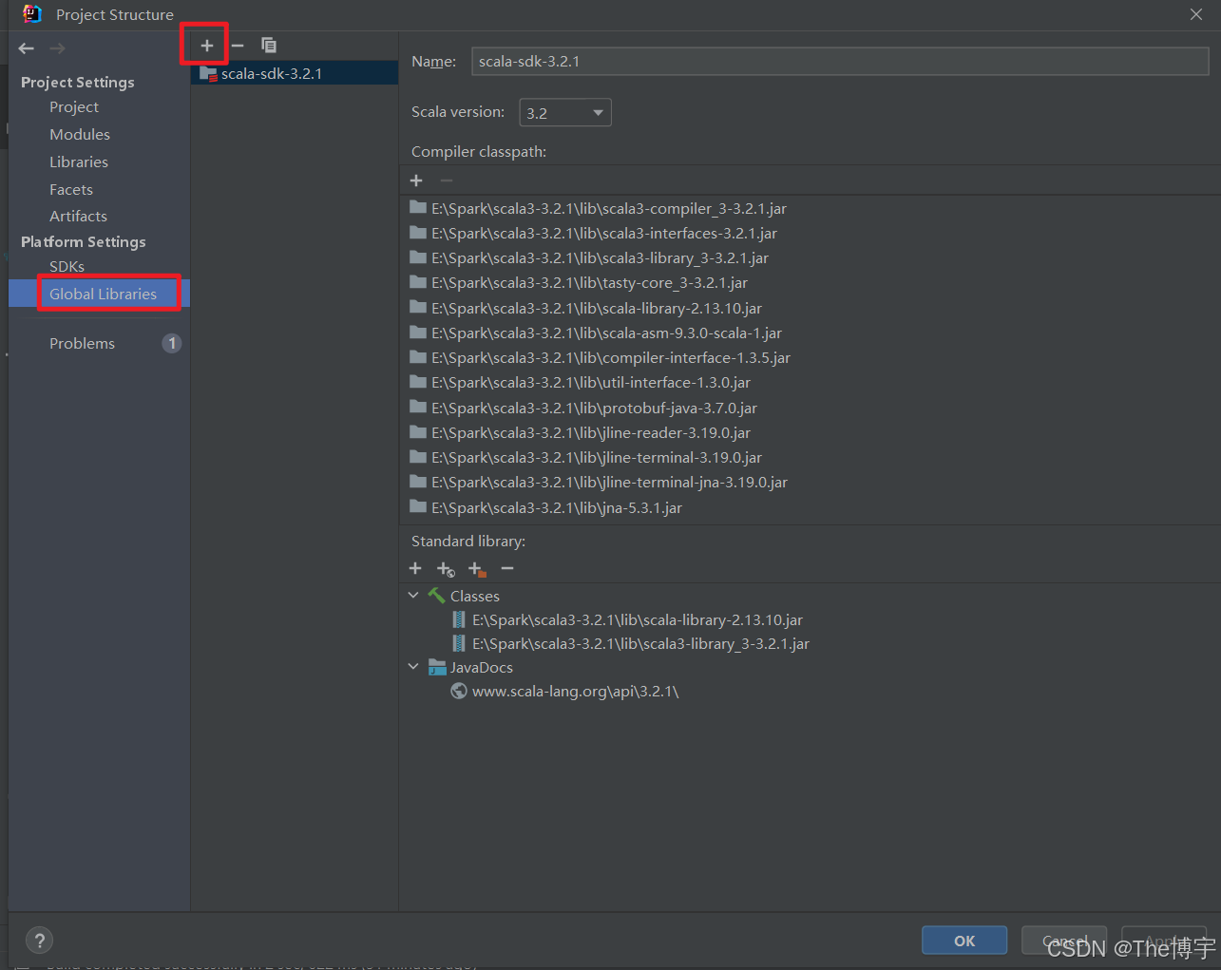Click IntelliJ logo in the title bar

point(32,14)
